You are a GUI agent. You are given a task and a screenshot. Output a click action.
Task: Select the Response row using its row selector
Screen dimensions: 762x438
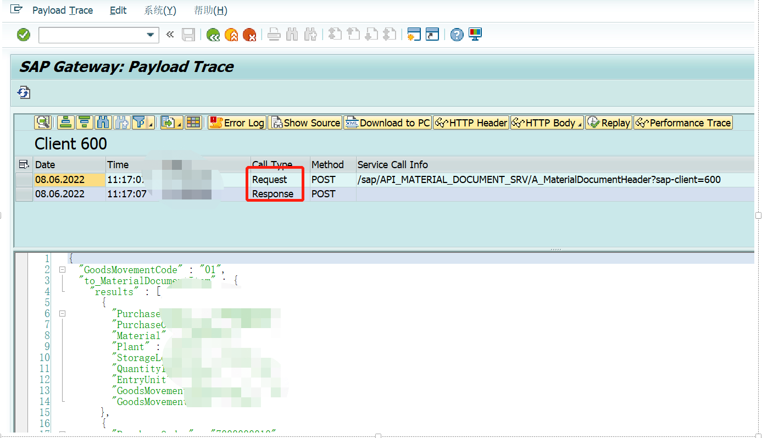tap(24, 194)
